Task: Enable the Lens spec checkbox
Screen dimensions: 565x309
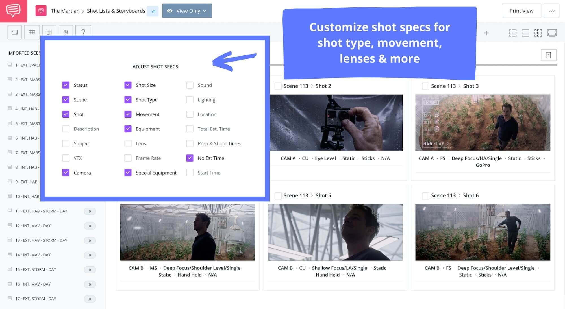Action: pos(128,143)
